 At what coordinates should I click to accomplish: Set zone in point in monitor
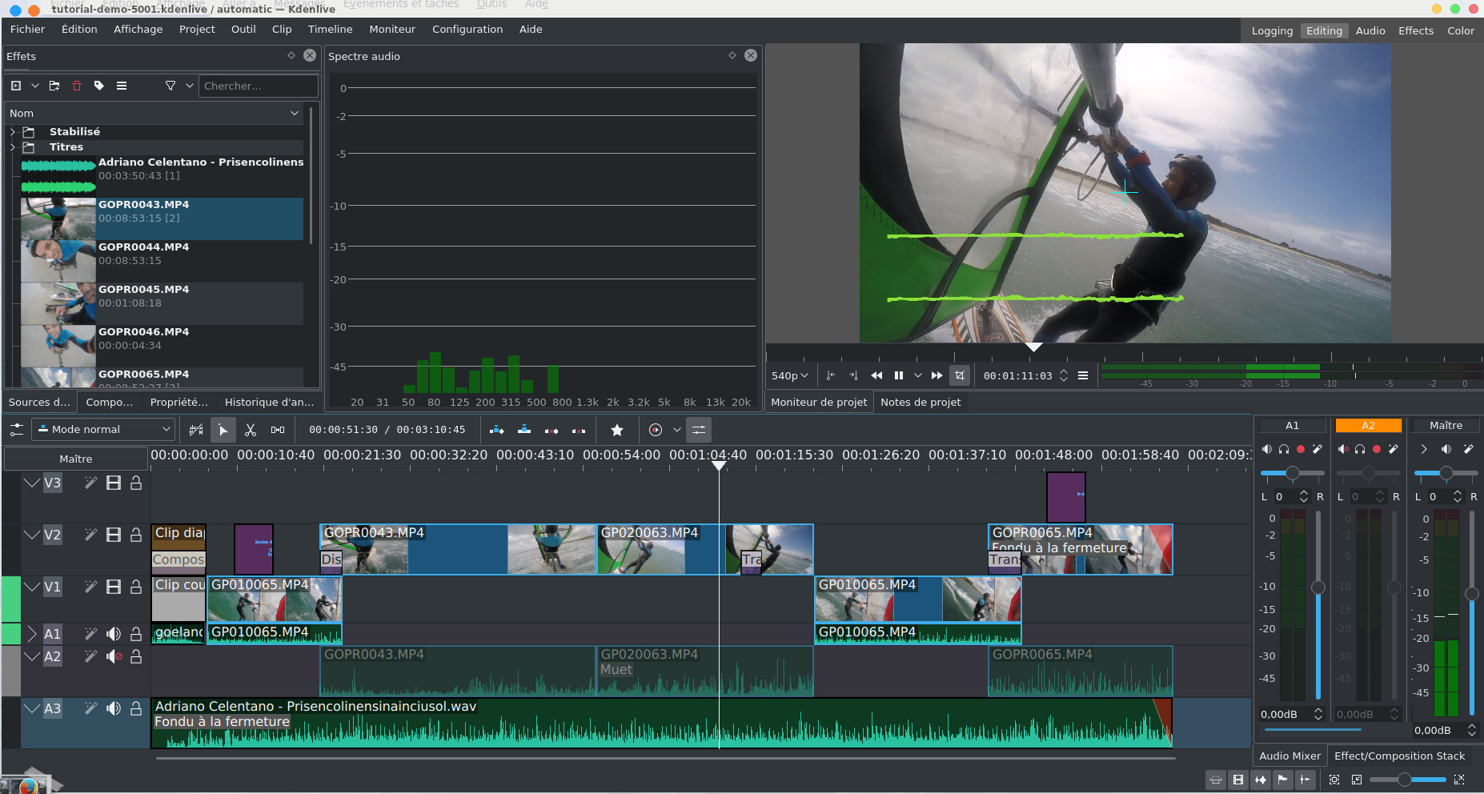point(831,375)
